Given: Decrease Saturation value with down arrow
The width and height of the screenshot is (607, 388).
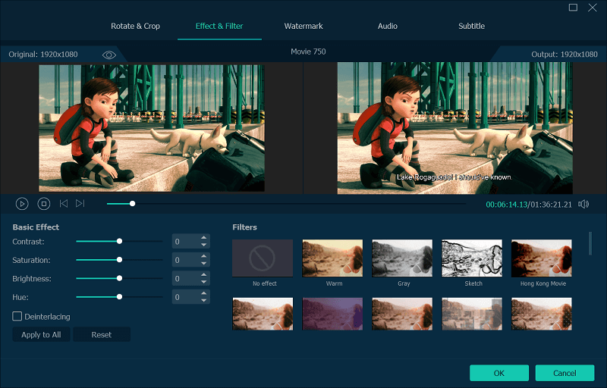Looking at the screenshot, I should 203,263.
